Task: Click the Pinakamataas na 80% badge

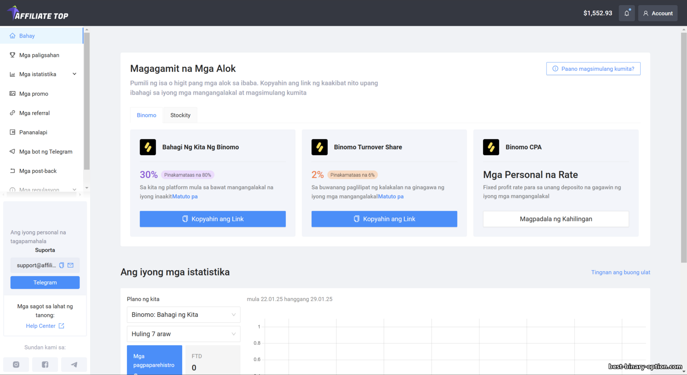Action: coord(188,175)
